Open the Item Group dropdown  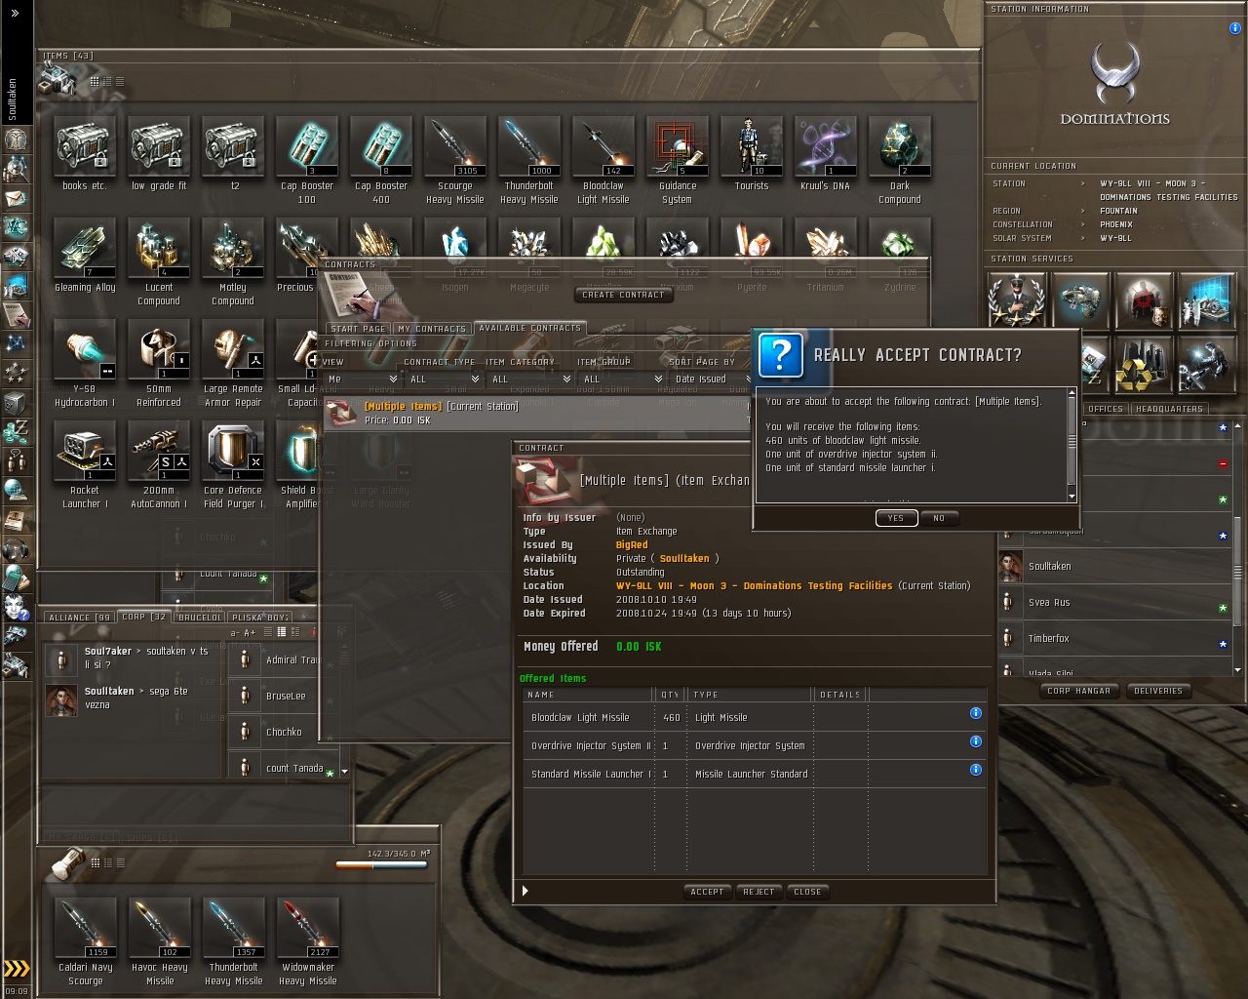coord(621,379)
